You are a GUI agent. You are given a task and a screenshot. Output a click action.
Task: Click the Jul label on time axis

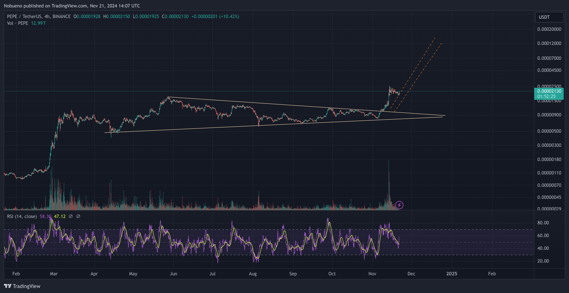212,274
